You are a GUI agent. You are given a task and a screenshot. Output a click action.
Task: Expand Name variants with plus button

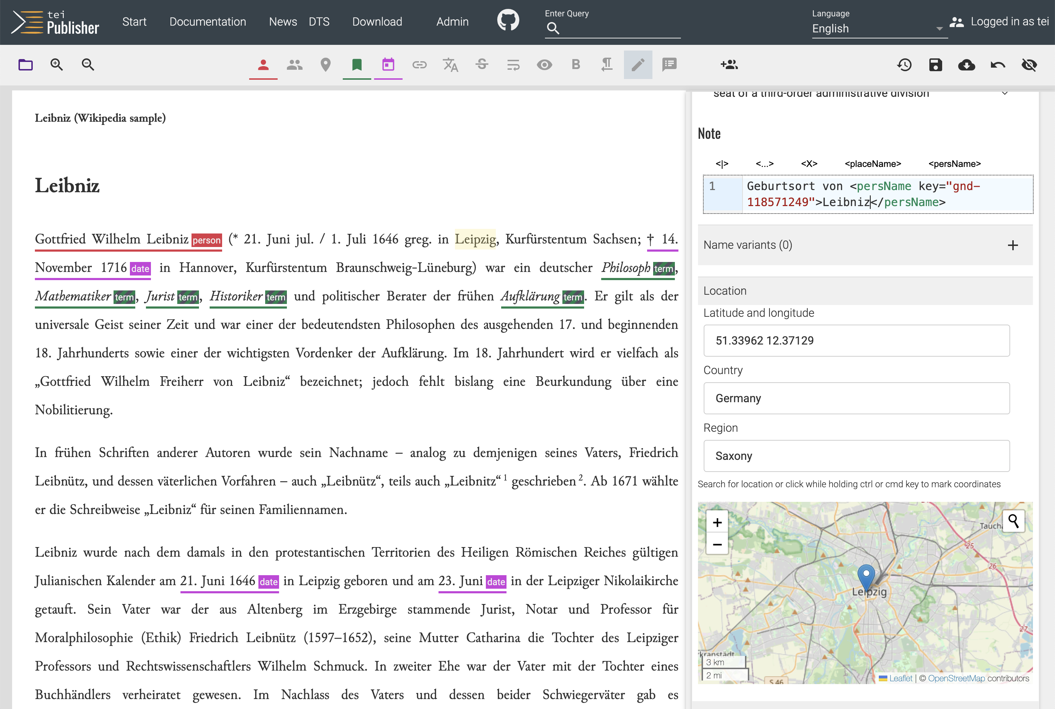[1013, 245]
